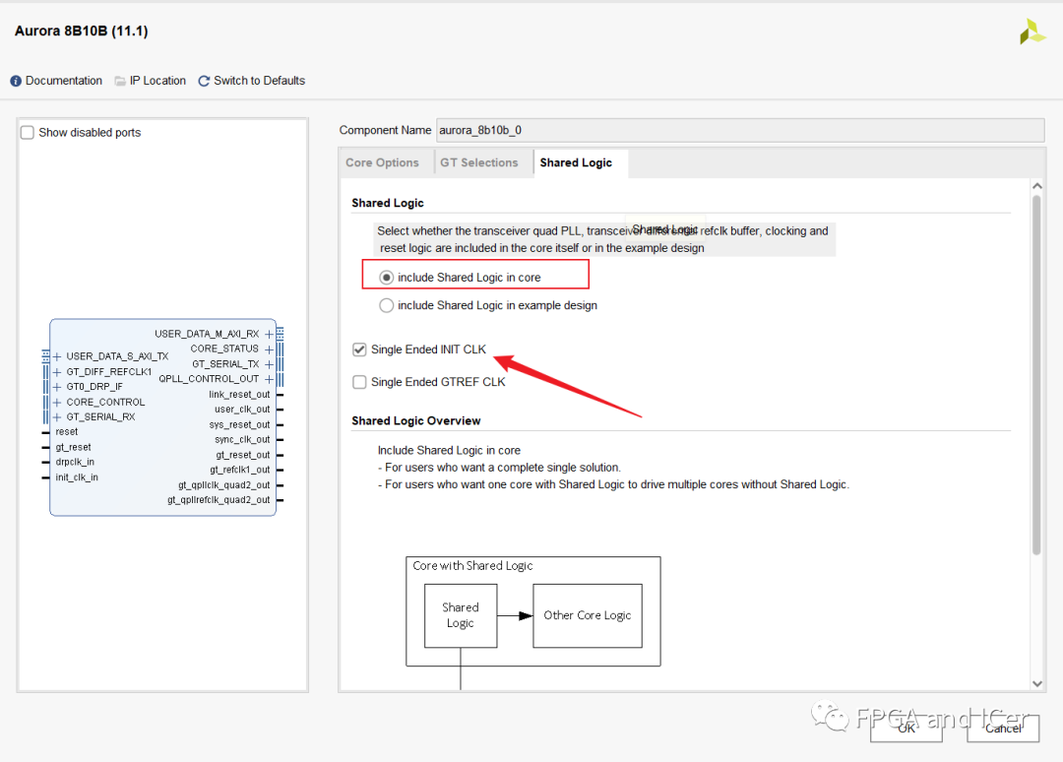1063x762 pixels.
Task: Confirm with the OK button
Action: click(x=907, y=729)
